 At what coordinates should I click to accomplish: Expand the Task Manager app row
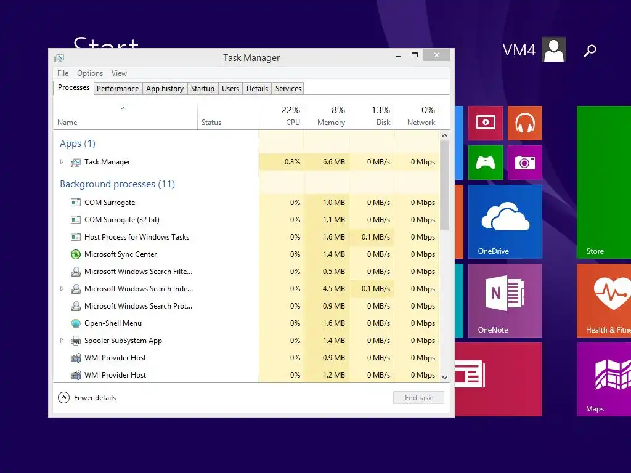[x=62, y=162]
